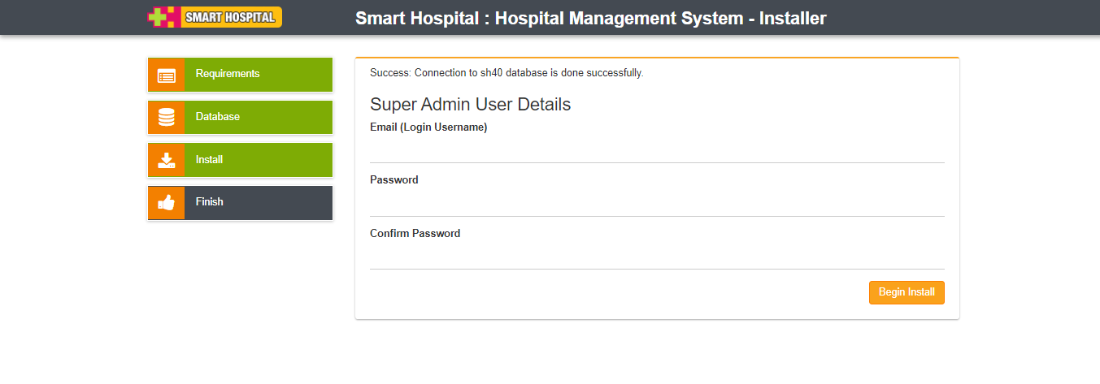Click the Finish thumbs-up icon
Viewport: 1100px width, 384px height.
[x=167, y=203]
